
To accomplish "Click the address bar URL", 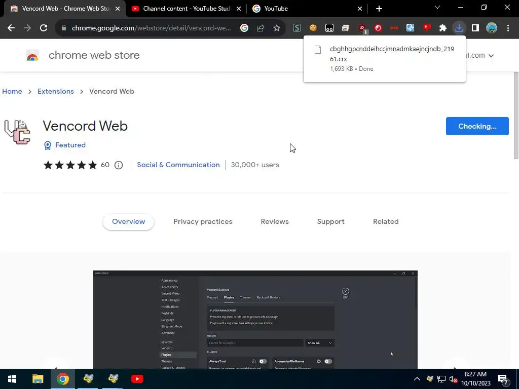I will [151, 28].
